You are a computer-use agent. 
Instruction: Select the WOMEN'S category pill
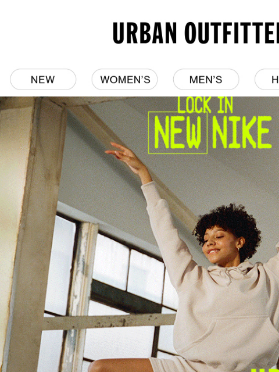click(124, 80)
